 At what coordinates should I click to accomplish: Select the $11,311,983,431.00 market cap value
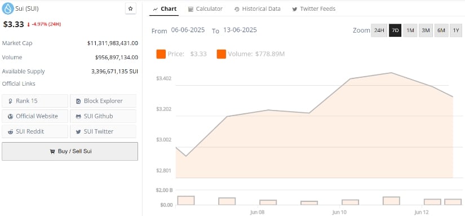113,43
